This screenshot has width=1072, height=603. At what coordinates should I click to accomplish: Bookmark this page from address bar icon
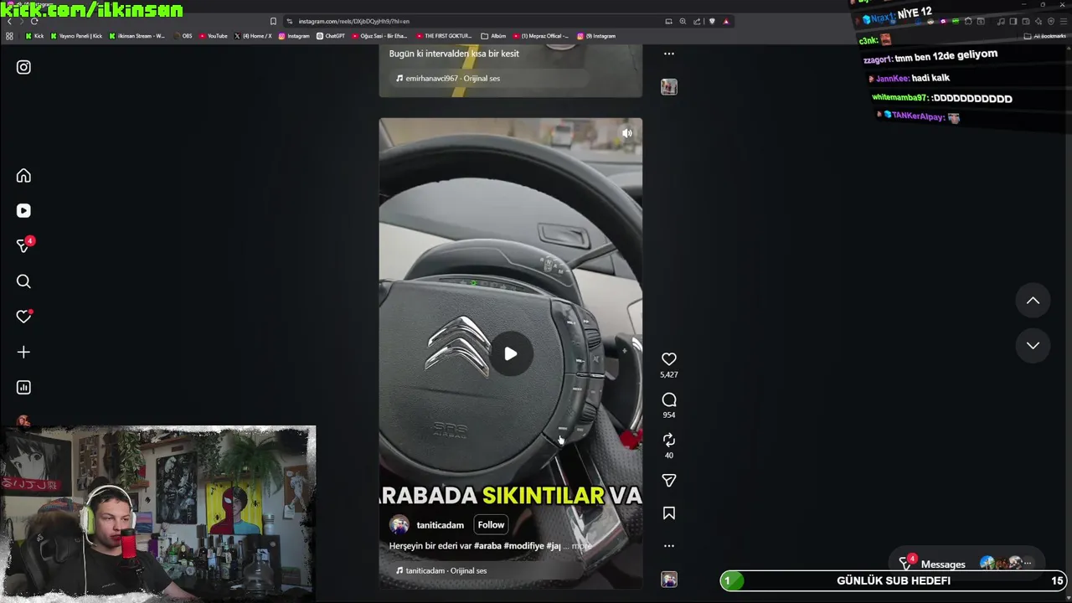273,21
